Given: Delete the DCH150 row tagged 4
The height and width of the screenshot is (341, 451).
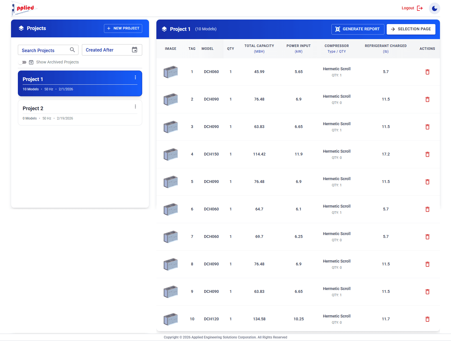Looking at the screenshot, I should click(x=427, y=154).
